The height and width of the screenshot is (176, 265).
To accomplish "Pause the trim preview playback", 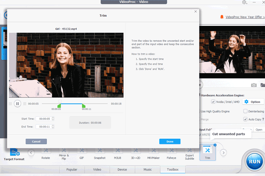I will click(x=17, y=104).
